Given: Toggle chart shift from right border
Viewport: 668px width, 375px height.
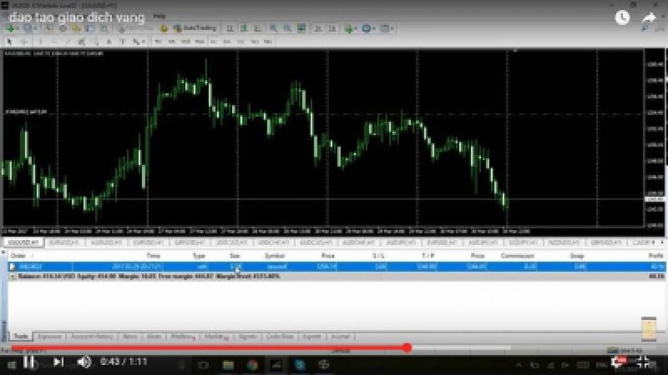Looking at the screenshot, I should (x=331, y=28).
